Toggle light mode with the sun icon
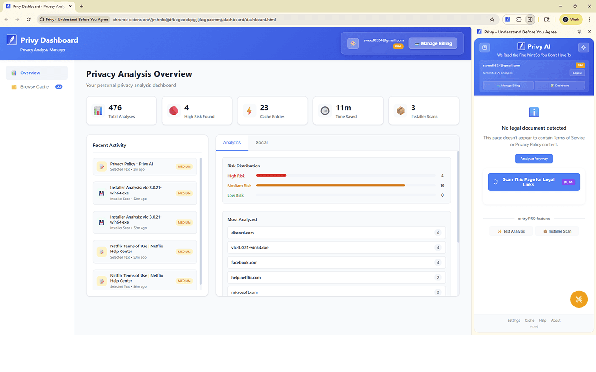The width and height of the screenshot is (596, 372). click(x=583, y=47)
